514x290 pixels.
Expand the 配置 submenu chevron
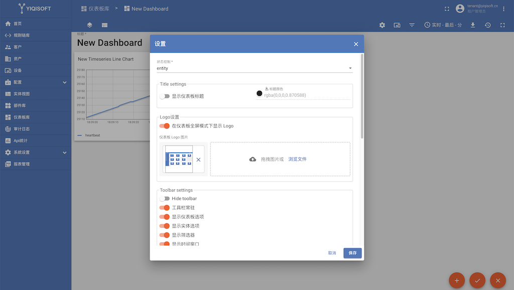pos(65,82)
